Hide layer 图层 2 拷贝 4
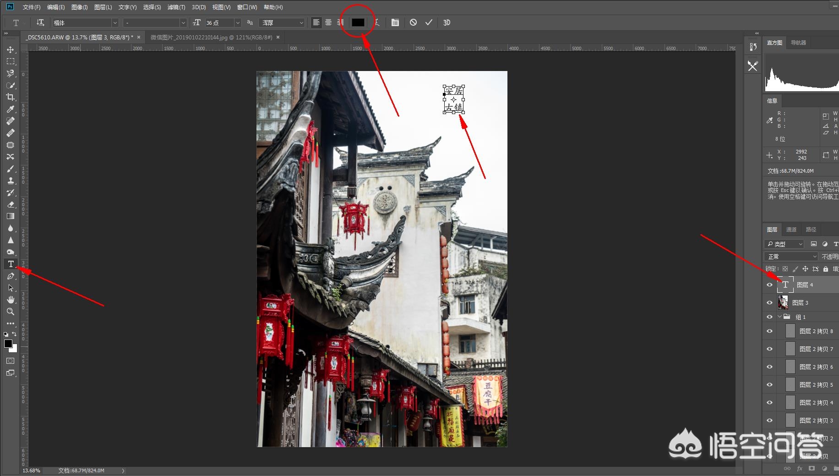Screen dimensions: 839x476 click(x=769, y=403)
